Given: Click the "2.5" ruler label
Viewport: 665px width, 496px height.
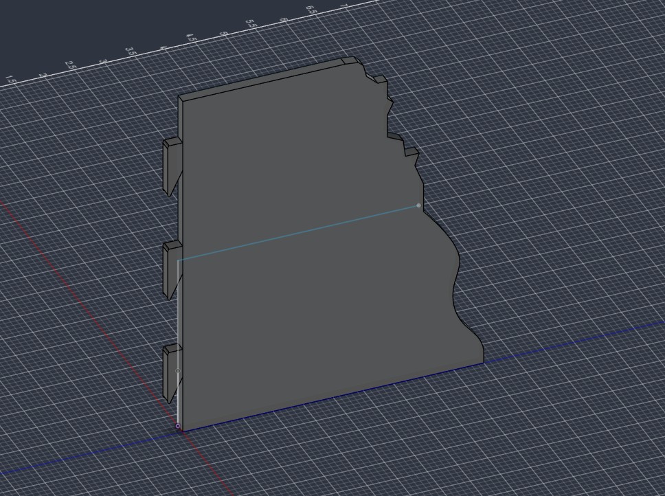Looking at the screenshot, I should [70, 65].
